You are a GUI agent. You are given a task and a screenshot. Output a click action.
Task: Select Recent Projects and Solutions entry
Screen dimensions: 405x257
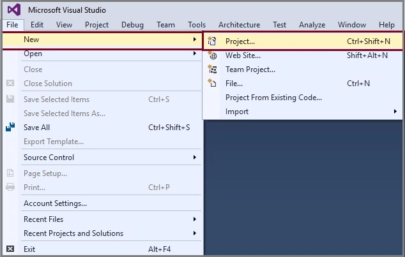tap(102, 233)
